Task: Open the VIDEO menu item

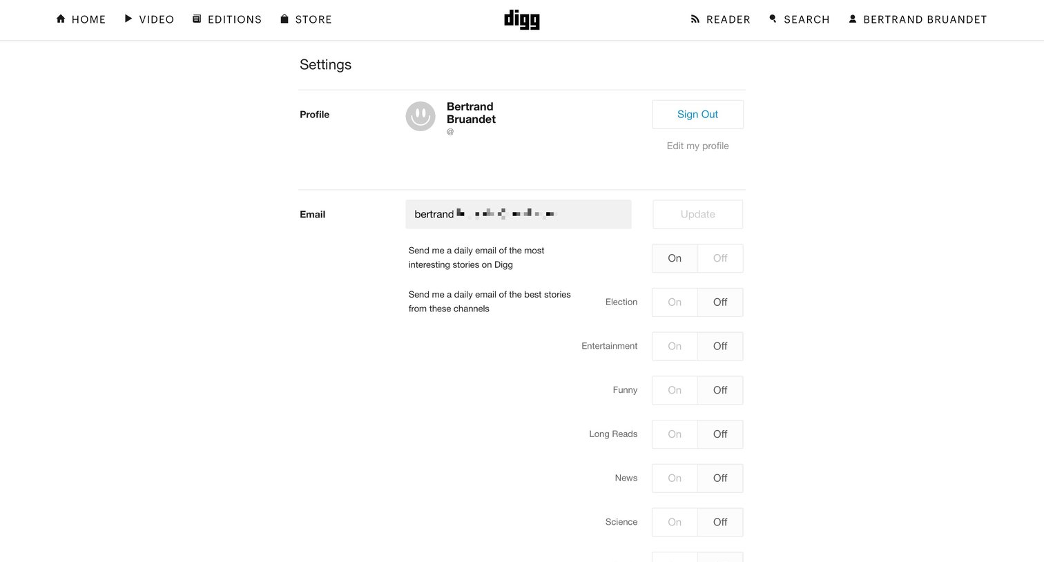Action: [157, 19]
